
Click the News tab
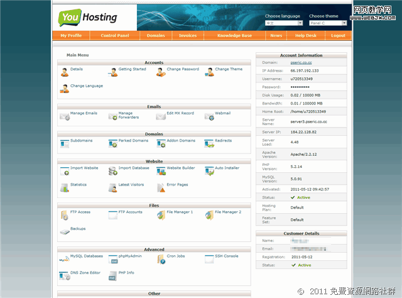[x=276, y=35]
